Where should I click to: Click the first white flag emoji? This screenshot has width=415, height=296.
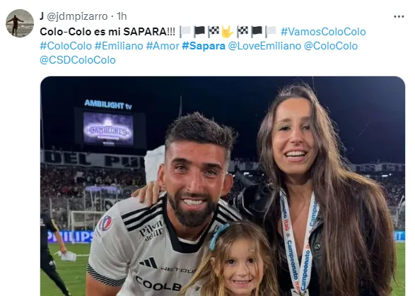click(185, 32)
